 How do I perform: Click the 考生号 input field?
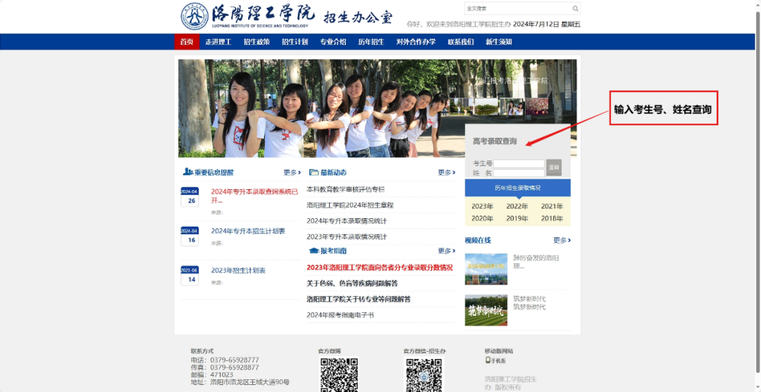pyautogui.click(x=519, y=164)
